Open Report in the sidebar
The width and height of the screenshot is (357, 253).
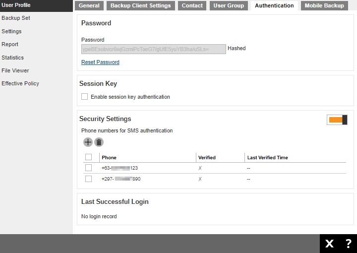(x=10, y=45)
